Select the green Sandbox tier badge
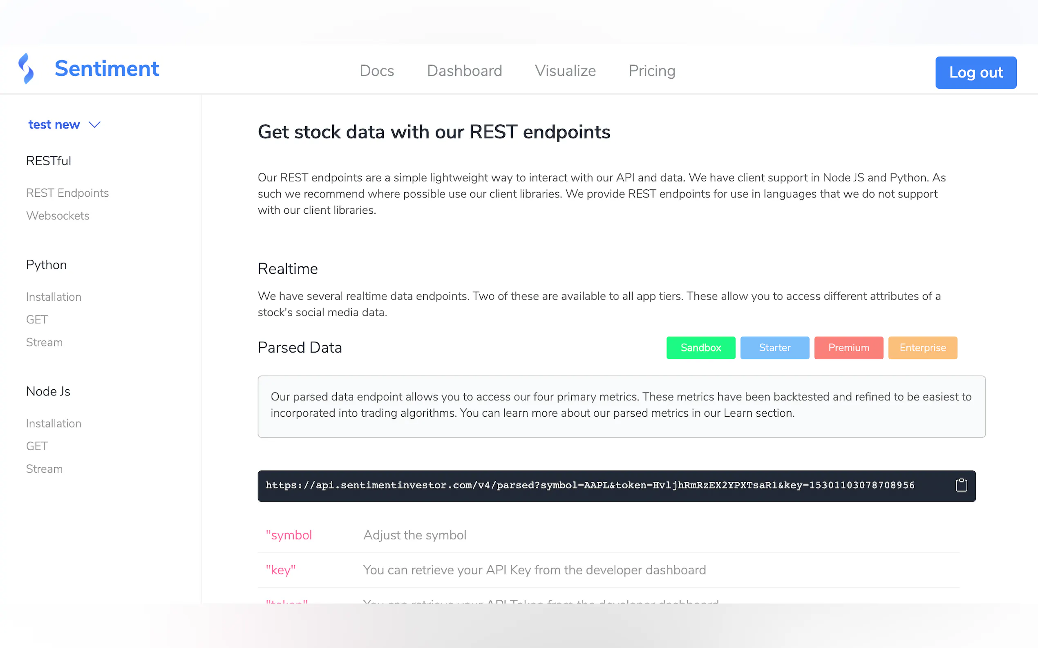 coord(700,348)
